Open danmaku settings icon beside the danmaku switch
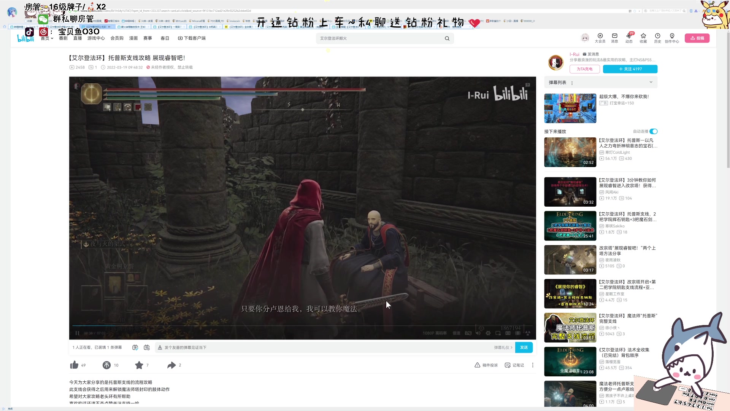Screen dimensions: 730x411 (x=147, y=347)
